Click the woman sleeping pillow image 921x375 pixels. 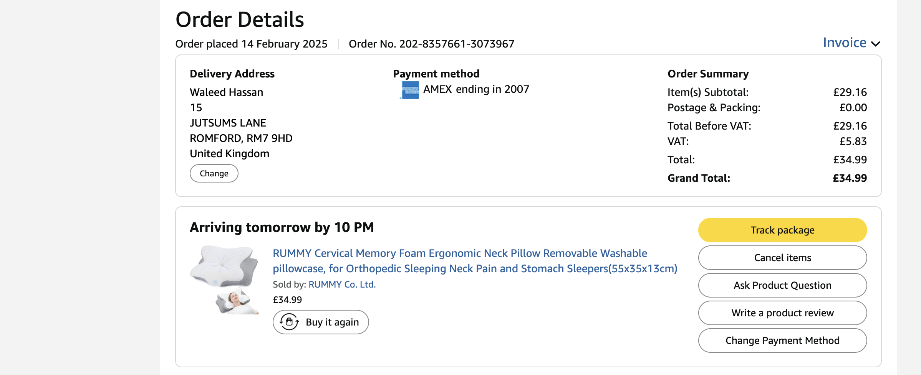[237, 301]
